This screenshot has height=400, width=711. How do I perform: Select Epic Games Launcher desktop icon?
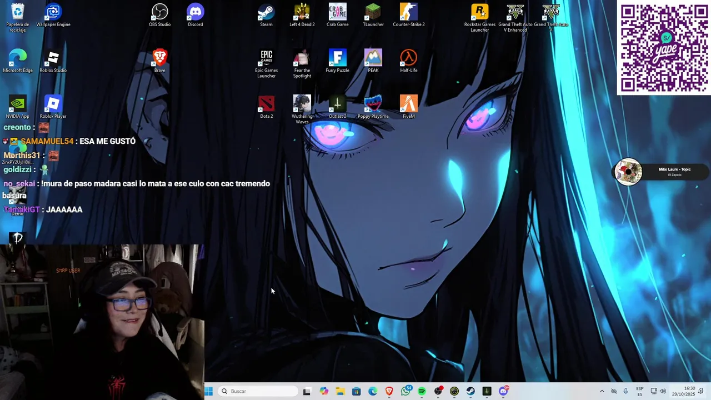[267, 63]
